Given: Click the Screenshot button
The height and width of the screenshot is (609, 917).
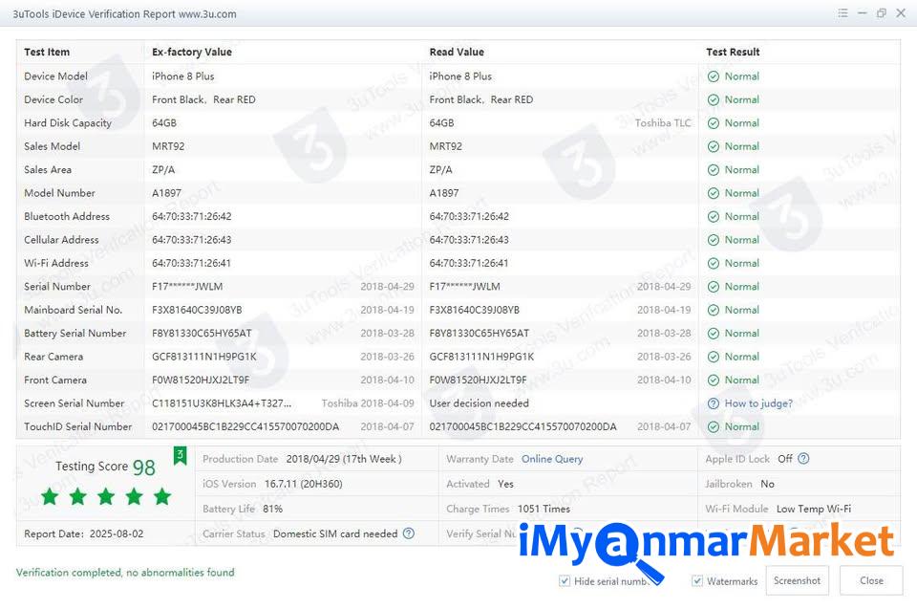Looking at the screenshot, I should point(797,581).
